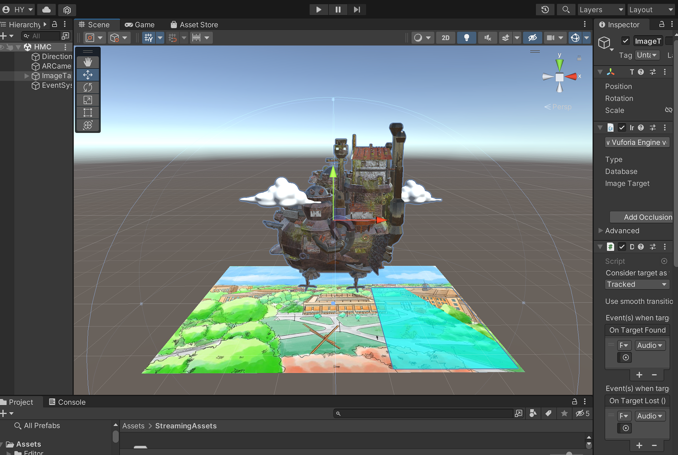Open the Tracked status dropdown
Image resolution: width=678 pixels, height=455 pixels.
coord(637,284)
